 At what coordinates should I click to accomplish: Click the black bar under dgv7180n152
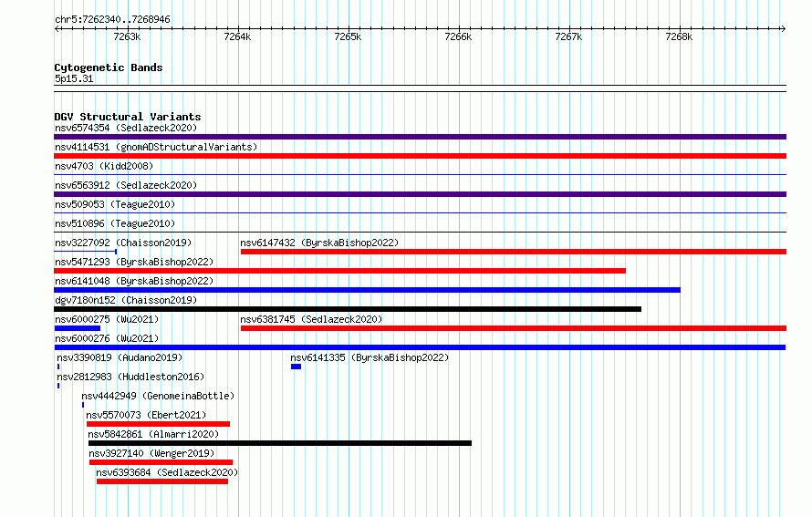(348, 309)
